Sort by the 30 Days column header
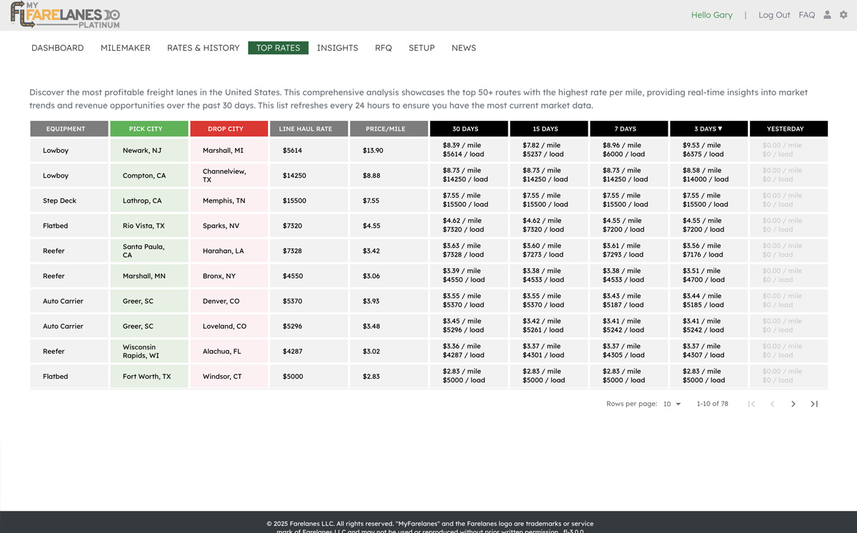 (468, 129)
